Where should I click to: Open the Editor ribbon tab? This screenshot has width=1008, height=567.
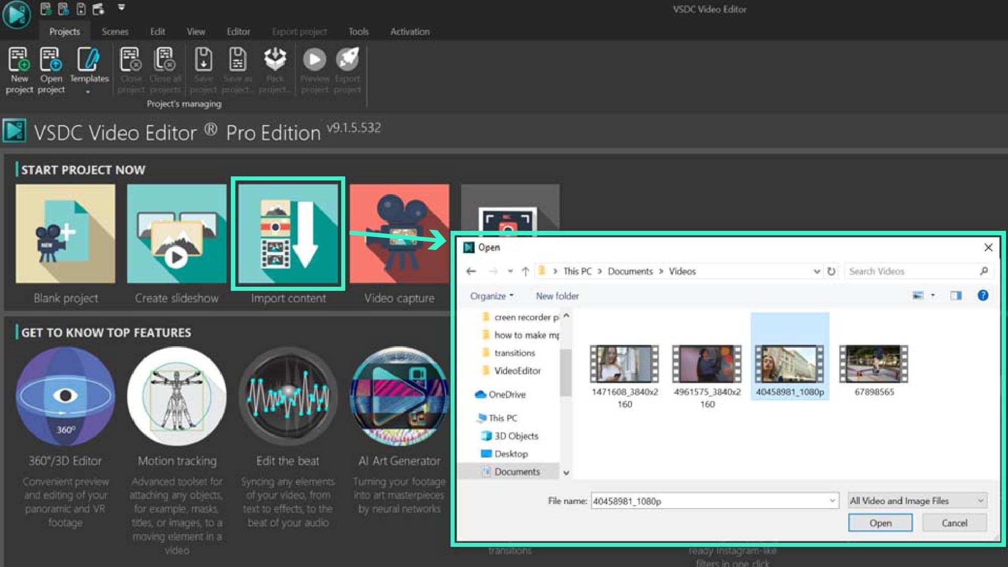point(238,31)
